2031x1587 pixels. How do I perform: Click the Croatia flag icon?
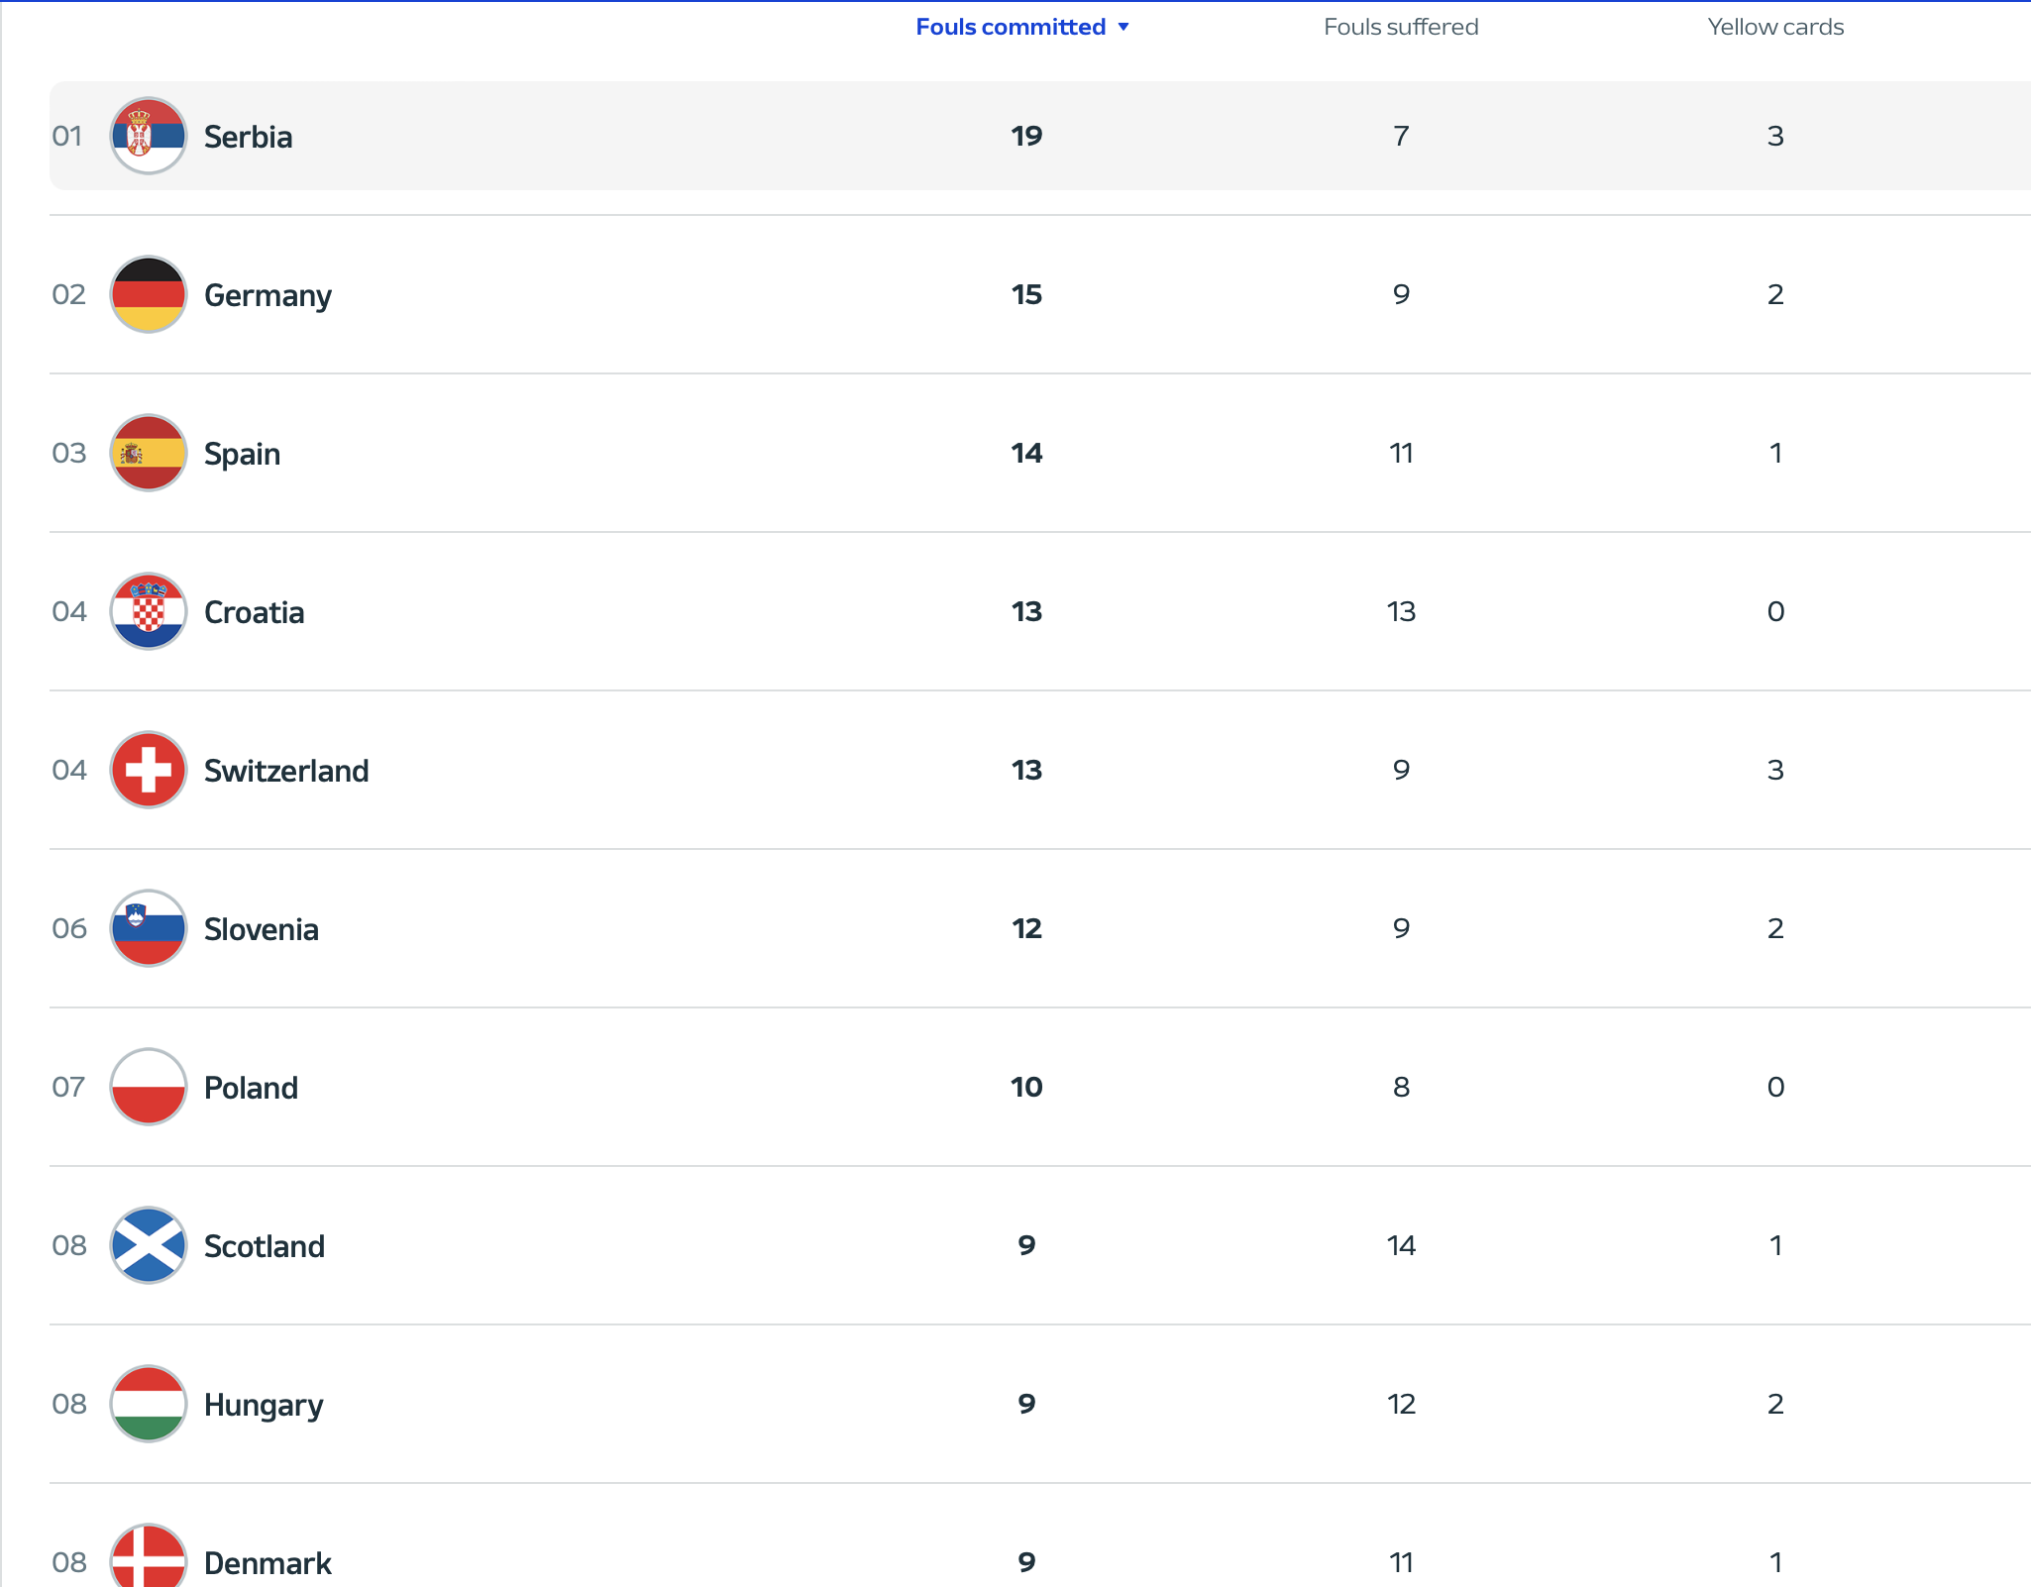pos(149,611)
